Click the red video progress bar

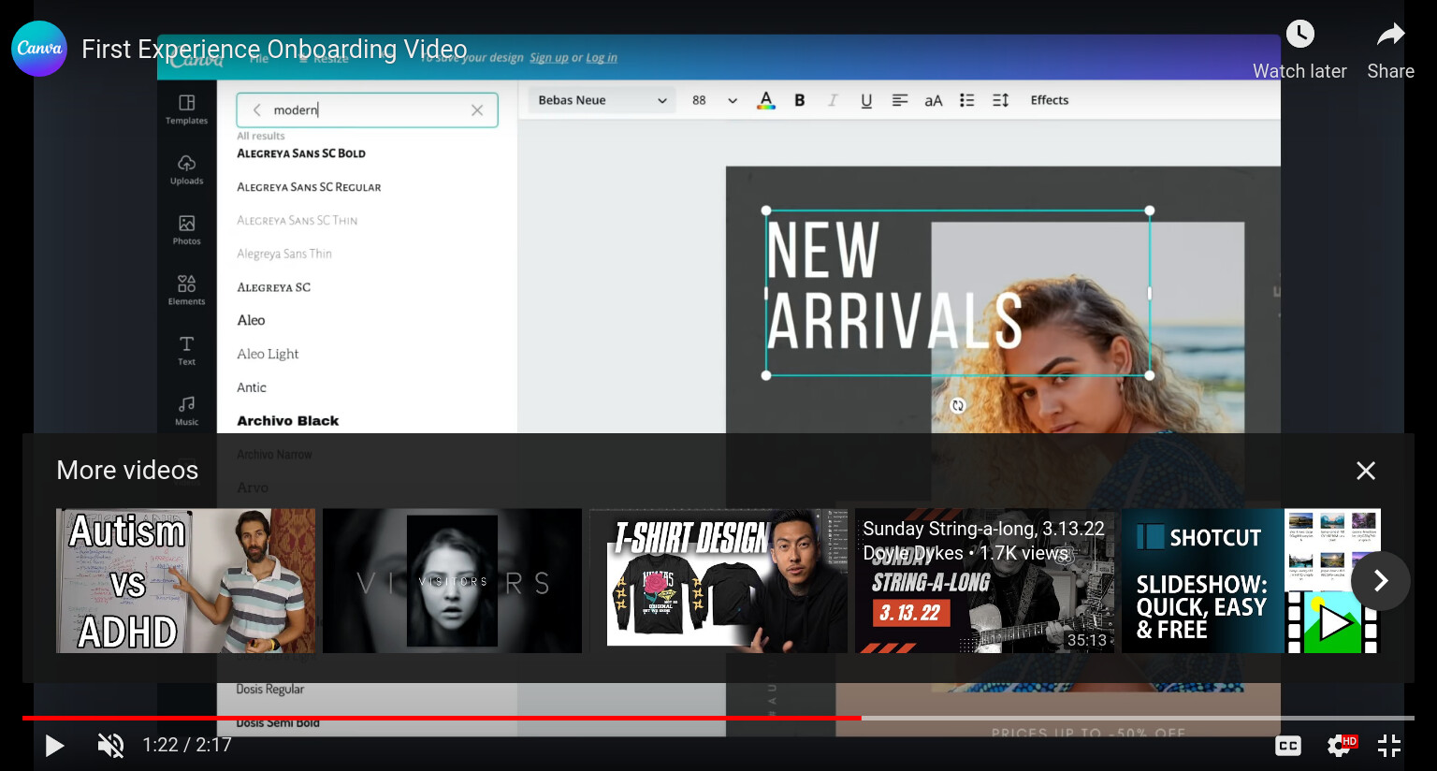442,718
